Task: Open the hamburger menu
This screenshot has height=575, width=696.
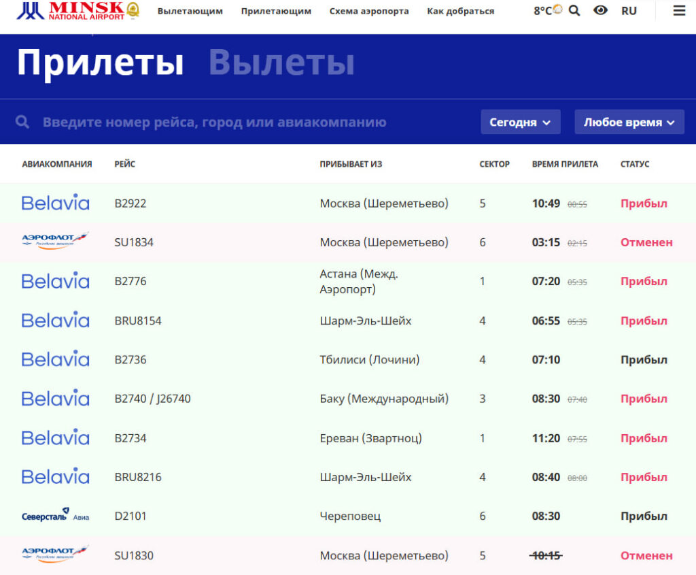Action: click(679, 11)
